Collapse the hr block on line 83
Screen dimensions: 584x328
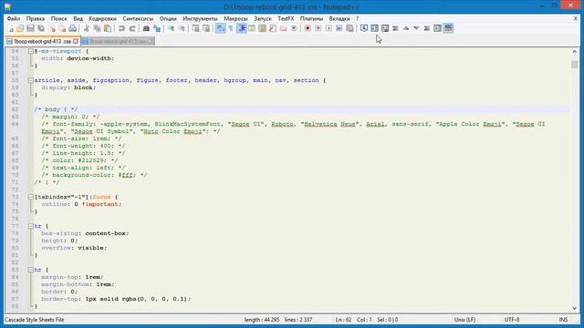[31, 270]
